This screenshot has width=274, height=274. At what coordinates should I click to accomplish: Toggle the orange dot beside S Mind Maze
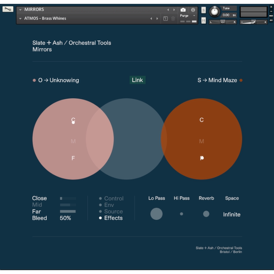(x=241, y=80)
